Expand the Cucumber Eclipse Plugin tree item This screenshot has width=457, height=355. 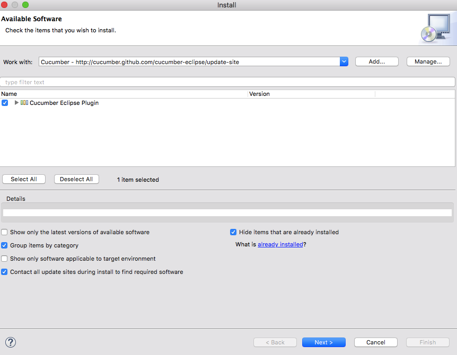pos(16,103)
